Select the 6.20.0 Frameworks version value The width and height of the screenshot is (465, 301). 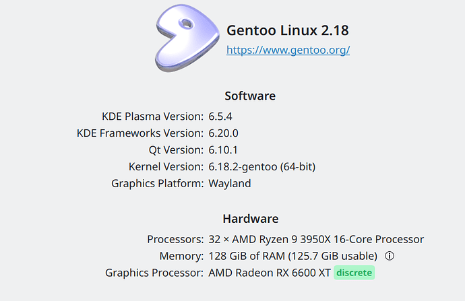[x=223, y=133]
